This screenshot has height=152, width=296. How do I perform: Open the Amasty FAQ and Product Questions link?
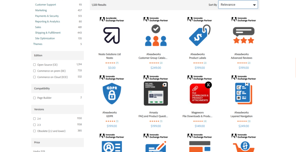pos(153,114)
